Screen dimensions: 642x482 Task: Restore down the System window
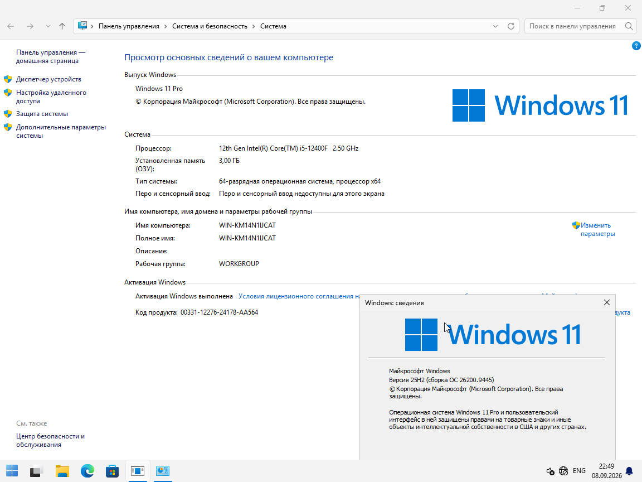602,8
